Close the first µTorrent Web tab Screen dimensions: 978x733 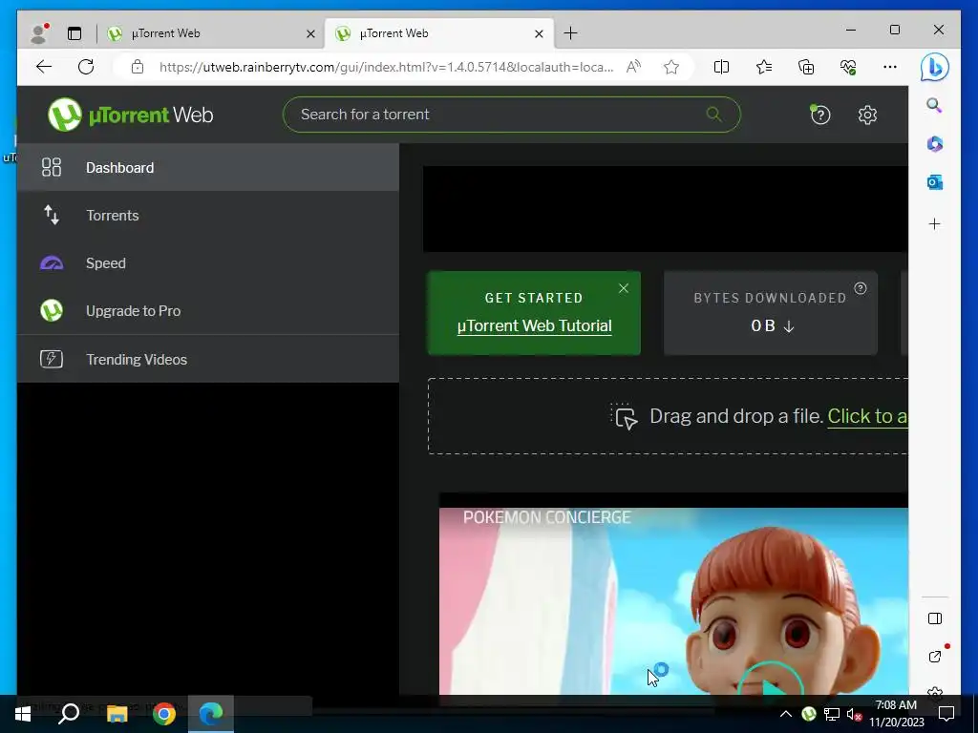310,33
